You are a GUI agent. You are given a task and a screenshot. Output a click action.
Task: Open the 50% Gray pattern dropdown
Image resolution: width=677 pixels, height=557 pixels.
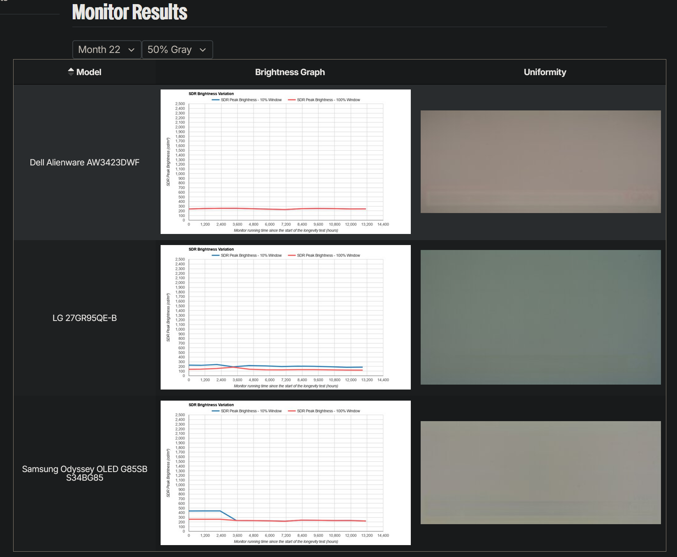pos(177,50)
